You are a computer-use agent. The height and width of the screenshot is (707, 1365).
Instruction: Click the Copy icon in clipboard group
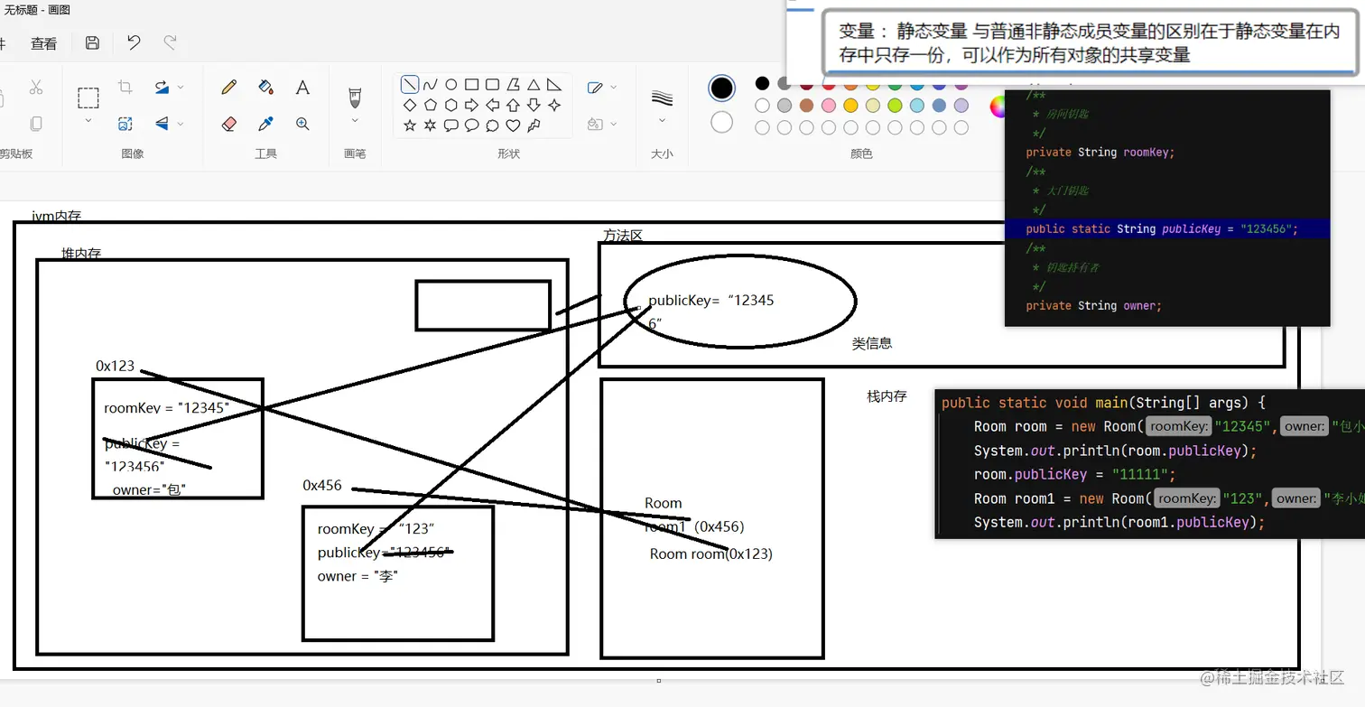click(x=36, y=124)
